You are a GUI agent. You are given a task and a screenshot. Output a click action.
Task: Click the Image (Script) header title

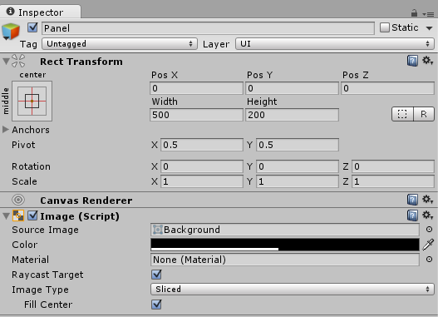(80, 216)
